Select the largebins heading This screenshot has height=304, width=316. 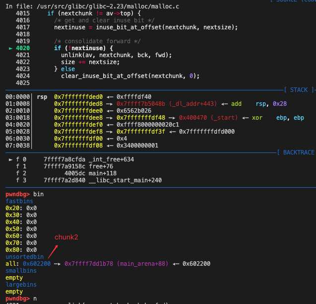pos(21,285)
